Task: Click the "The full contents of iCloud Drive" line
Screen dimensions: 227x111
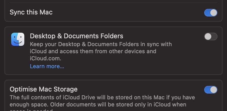Action: 102,97
